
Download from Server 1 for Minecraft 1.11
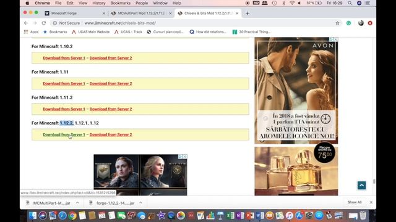pos(64,84)
